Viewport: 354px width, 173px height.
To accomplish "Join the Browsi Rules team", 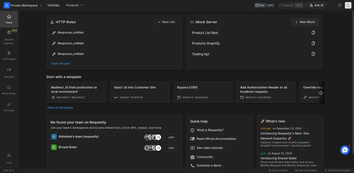I will pos(171,148).
